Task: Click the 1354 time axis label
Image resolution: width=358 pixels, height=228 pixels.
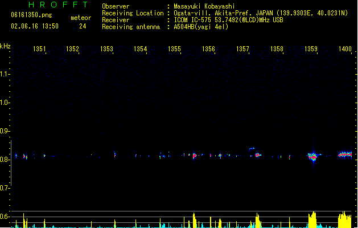Action: [140, 49]
